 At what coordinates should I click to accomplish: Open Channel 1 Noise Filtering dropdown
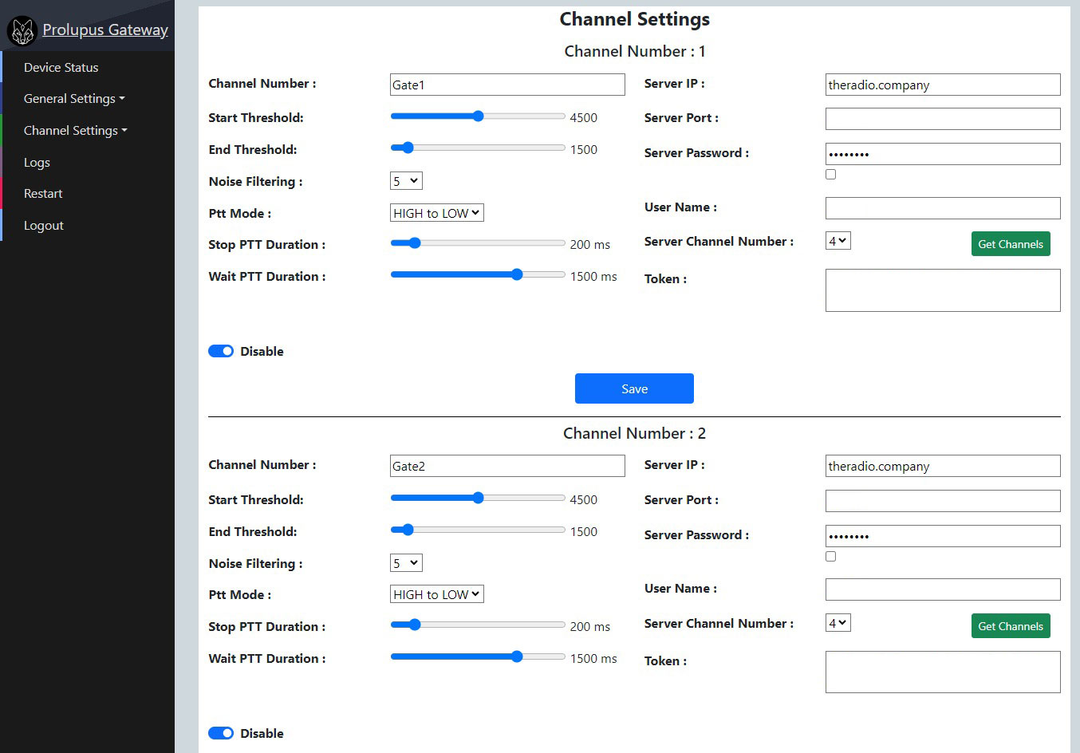click(x=406, y=181)
